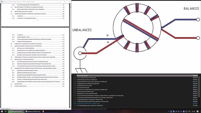The height and width of the screenshot is (113, 201).
Task: Select playlist item 1 Что такое длинные линии
Action: point(136,78)
